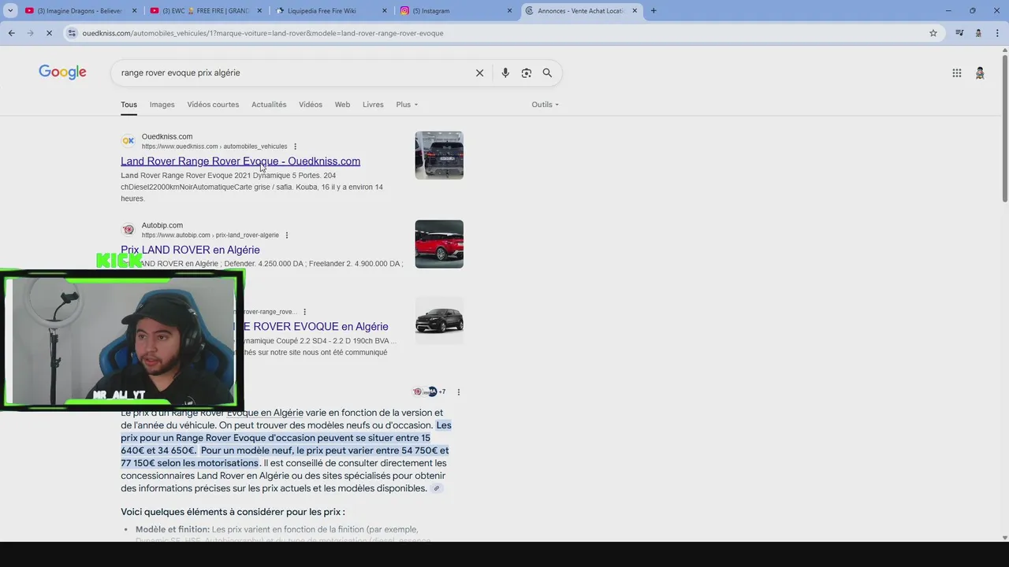Screen dimensions: 1009x567
Task: Expand the Plus filters dropdown
Action: [407, 105]
